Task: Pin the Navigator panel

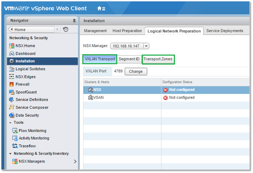Action: click(x=74, y=21)
